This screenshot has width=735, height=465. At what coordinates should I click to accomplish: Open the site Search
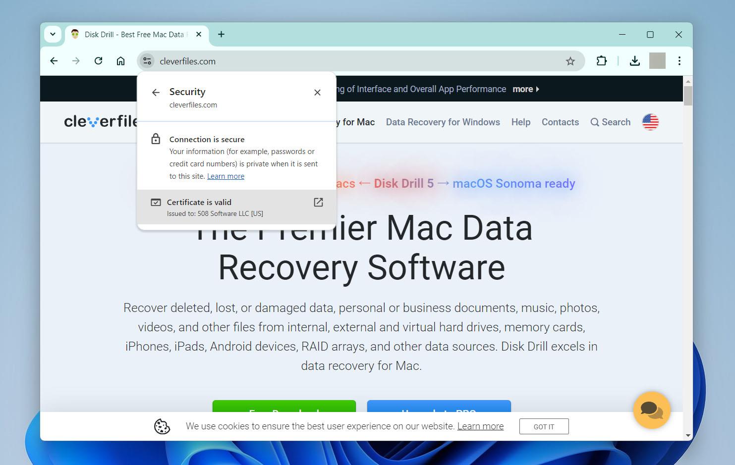pyautogui.click(x=611, y=122)
